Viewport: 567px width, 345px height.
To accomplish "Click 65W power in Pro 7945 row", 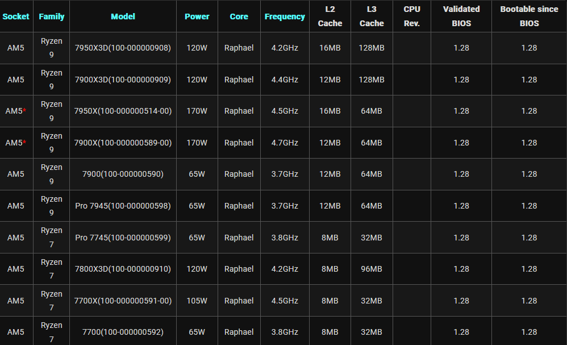I will (197, 206).
